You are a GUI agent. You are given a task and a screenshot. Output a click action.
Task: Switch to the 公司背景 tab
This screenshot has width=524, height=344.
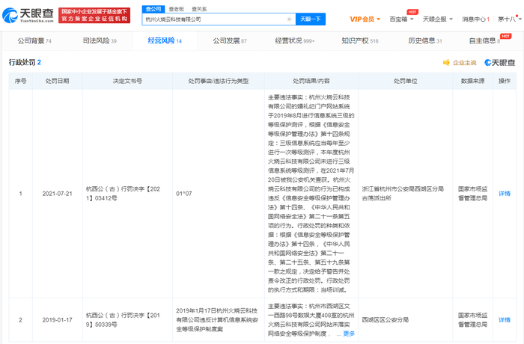click(34, 40)
